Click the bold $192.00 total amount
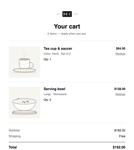The width and height of the screenshot is (134, 150). [x=119, y=147]
